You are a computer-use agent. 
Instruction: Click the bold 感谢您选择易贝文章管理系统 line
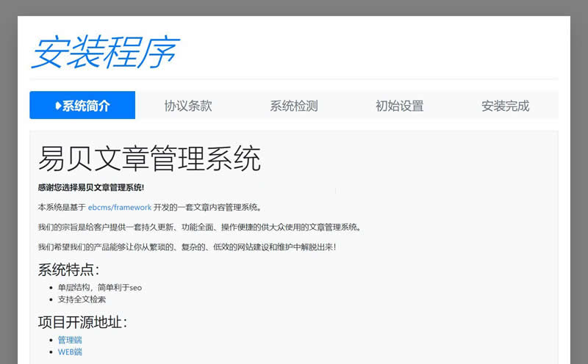tap(91, 188)
